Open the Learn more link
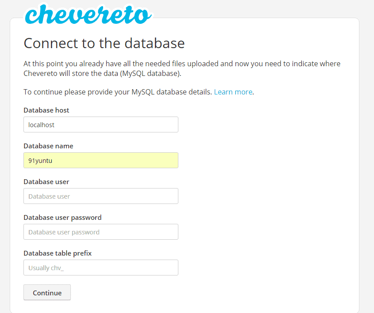 233,92
